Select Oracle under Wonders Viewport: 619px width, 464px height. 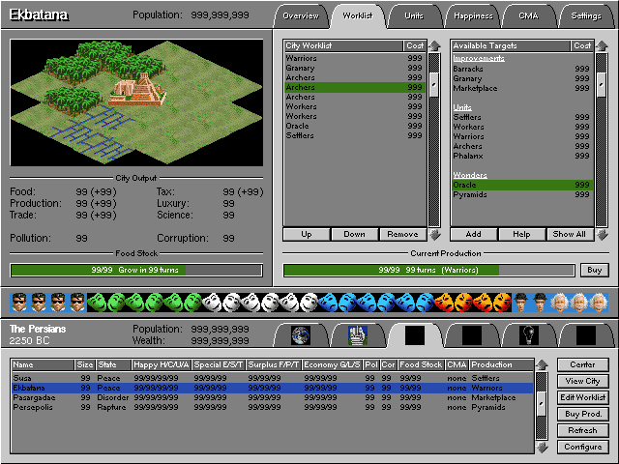(x=521, y=185)
